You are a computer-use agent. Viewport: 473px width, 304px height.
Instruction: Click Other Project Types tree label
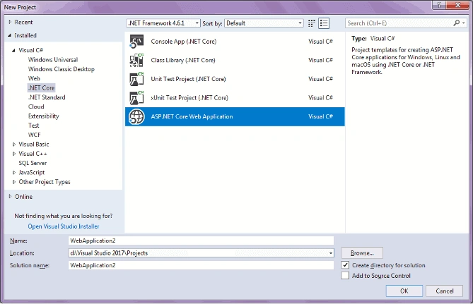[x=45, y=182]
